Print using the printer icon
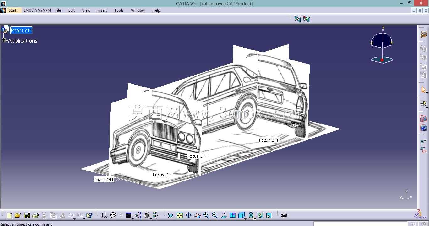 (x=35, y=215)
